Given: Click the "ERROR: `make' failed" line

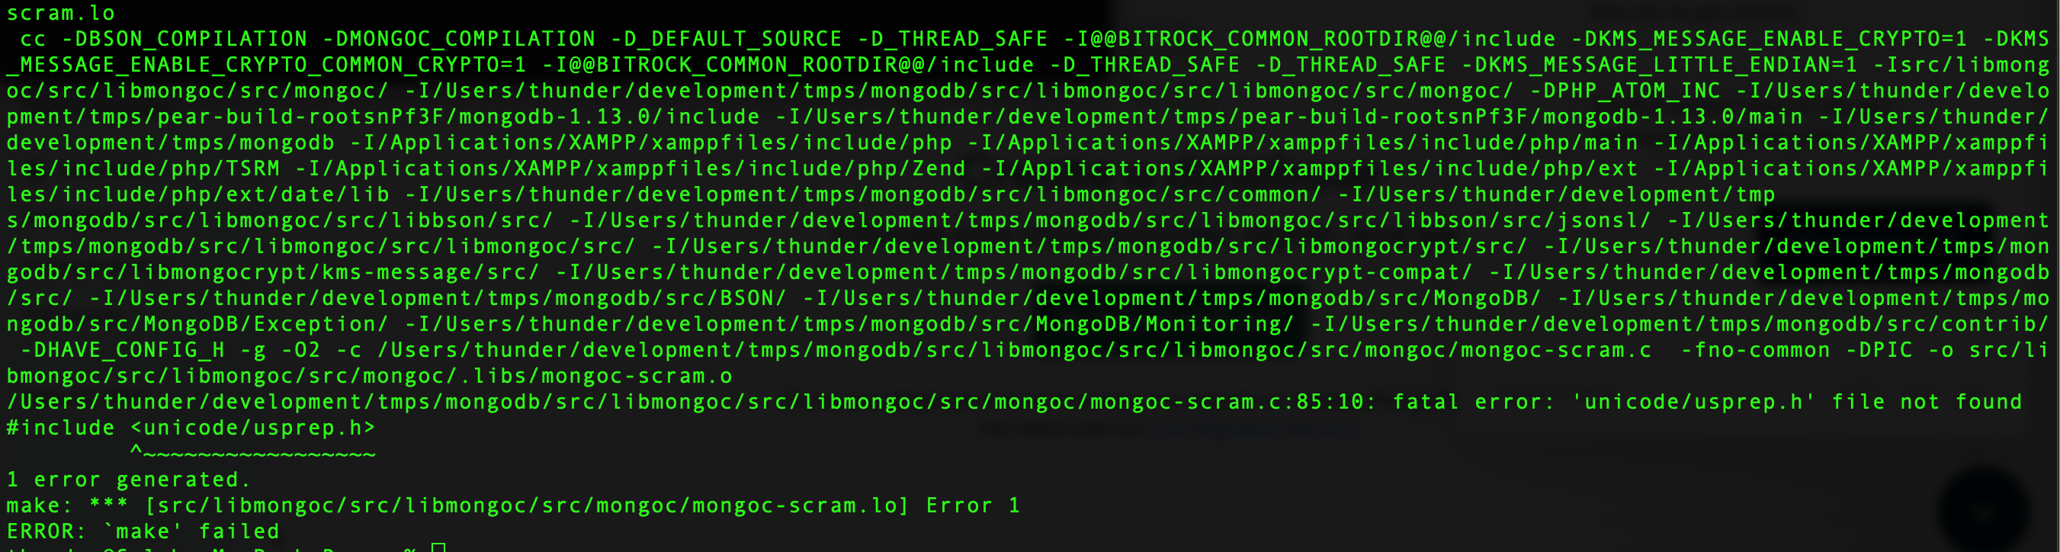Looking at the screenshot, I should [x=143, y=532].
